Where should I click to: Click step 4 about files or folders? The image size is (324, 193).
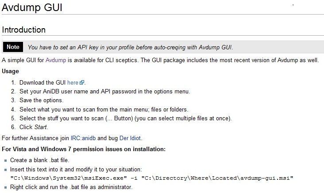click(x=104, y=109)
